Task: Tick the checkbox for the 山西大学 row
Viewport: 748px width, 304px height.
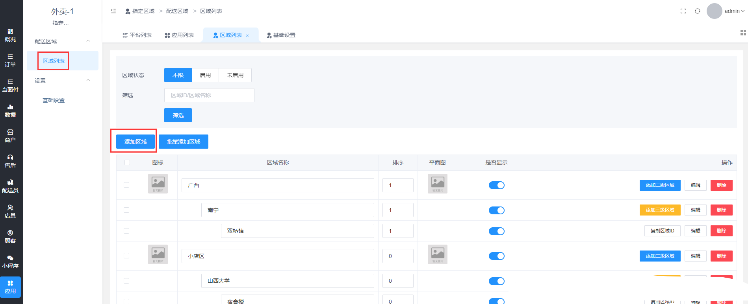Action: point(126,281)
